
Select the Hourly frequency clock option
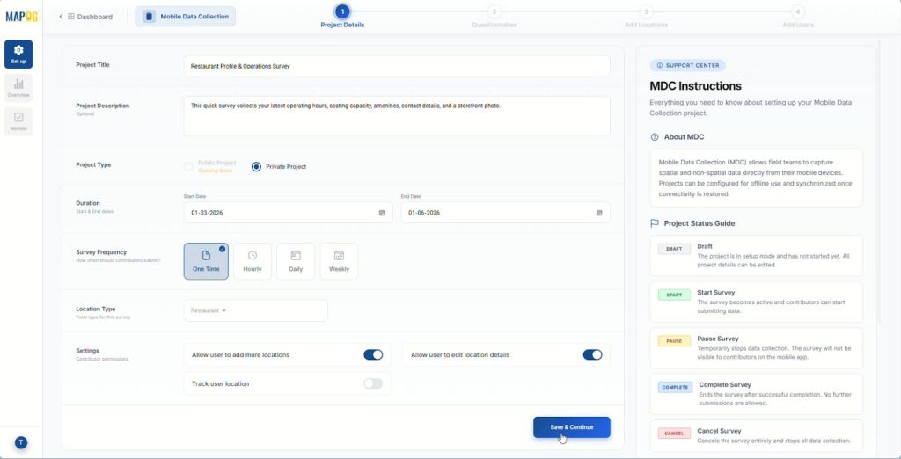click(x=253, y=261)
